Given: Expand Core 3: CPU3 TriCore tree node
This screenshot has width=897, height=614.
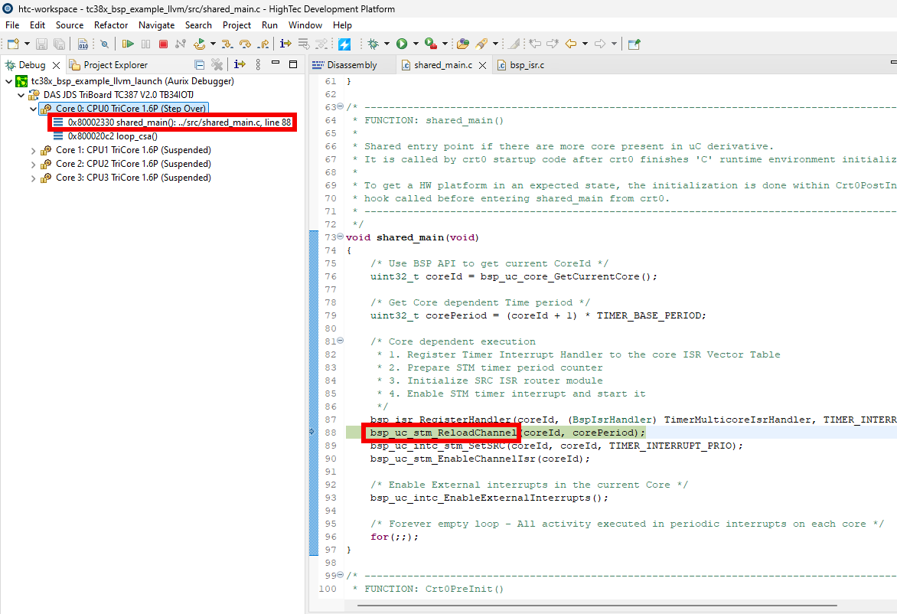Looking at the screenshot, I should pyautogui.click(x=33, y=178).
